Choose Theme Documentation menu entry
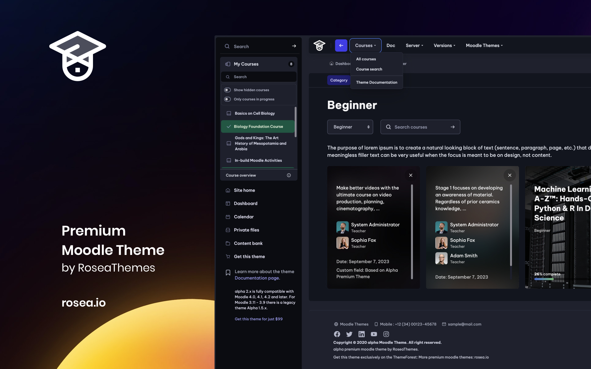The image size is (591, 369). point(376,82)
